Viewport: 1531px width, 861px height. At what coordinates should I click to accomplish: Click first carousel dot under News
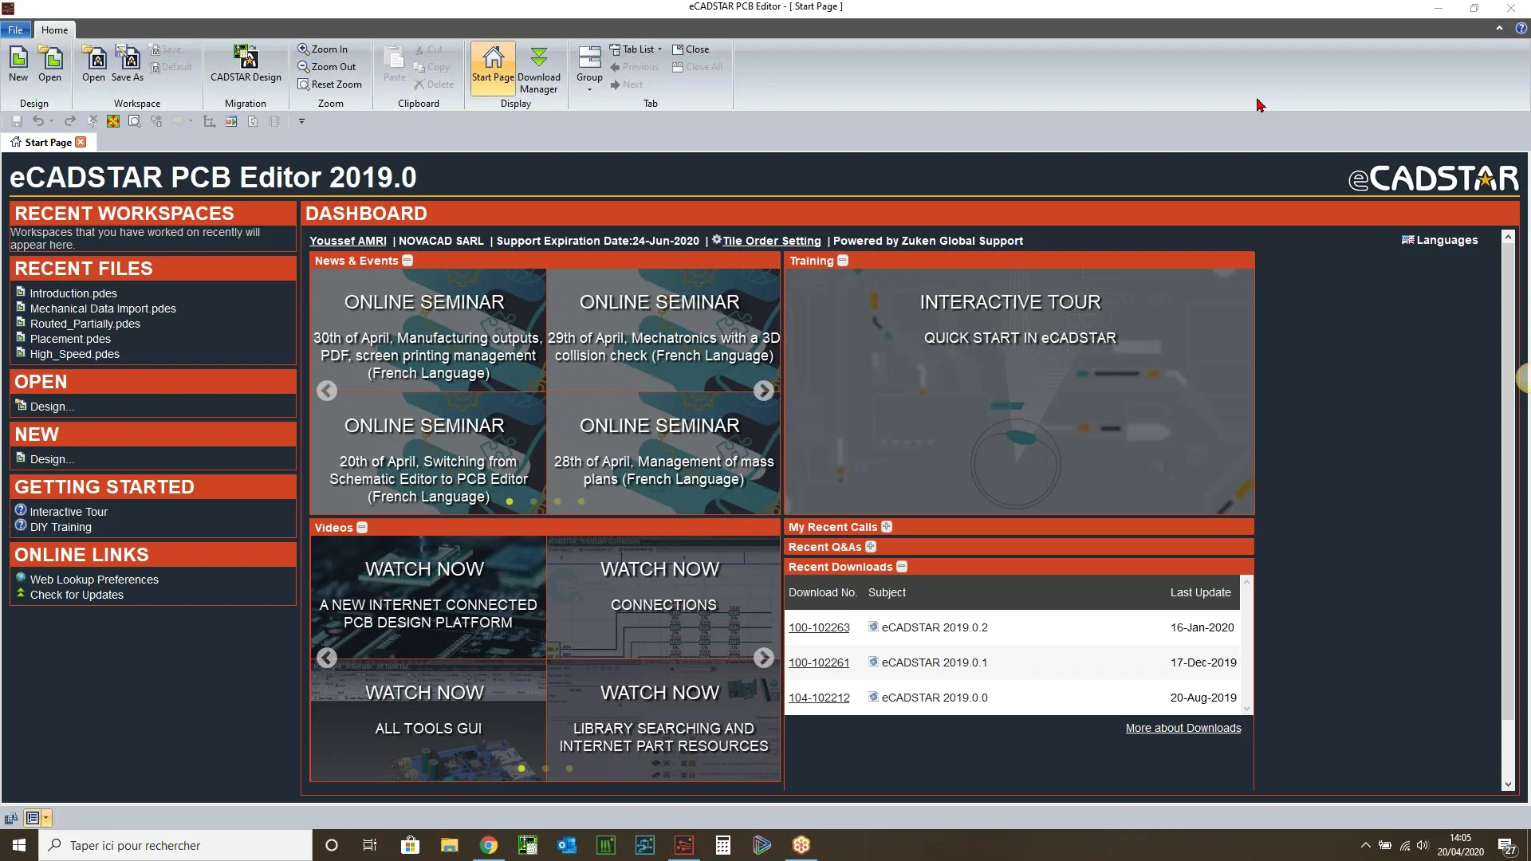[x=510, y=501]
